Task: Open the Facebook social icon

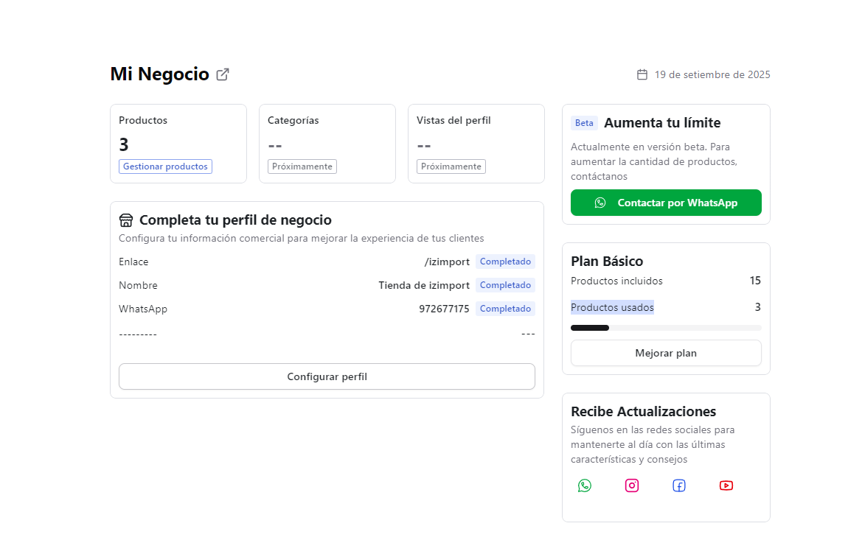Action: [678, 485]
